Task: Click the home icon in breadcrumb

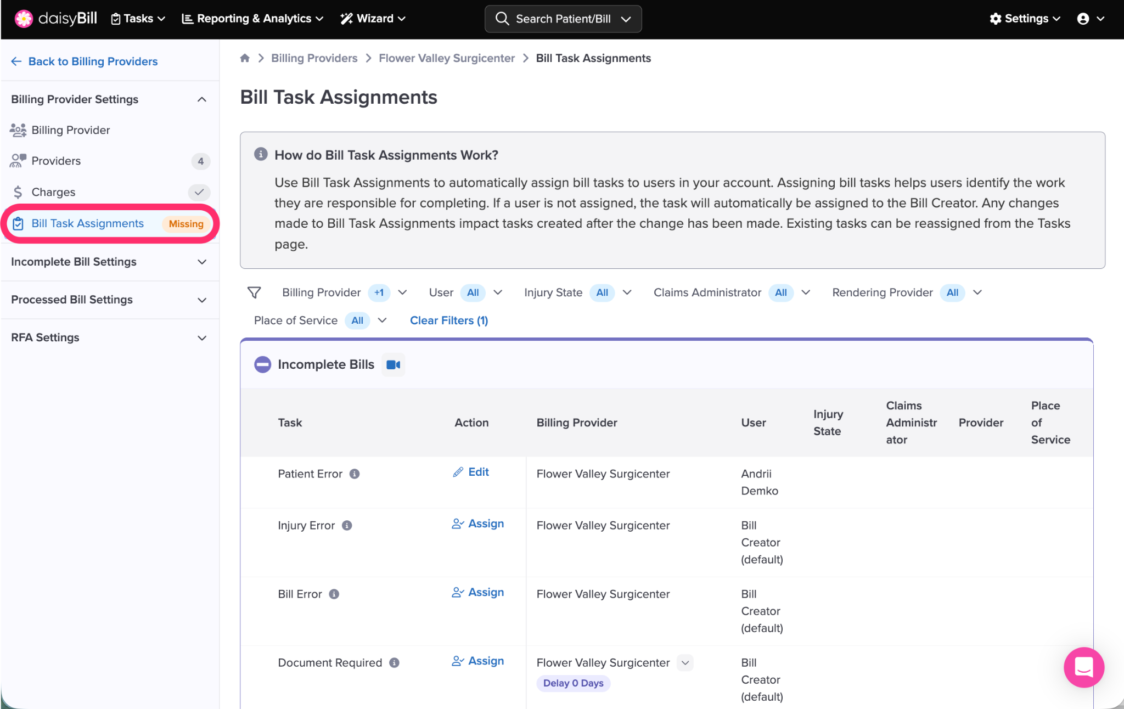Action: tap(245, 58)
